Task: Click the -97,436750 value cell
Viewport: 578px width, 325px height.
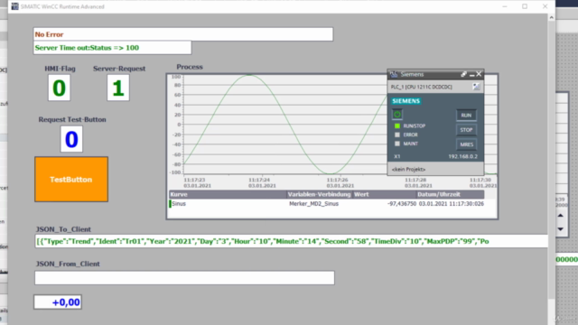Action: click(401, 204)
